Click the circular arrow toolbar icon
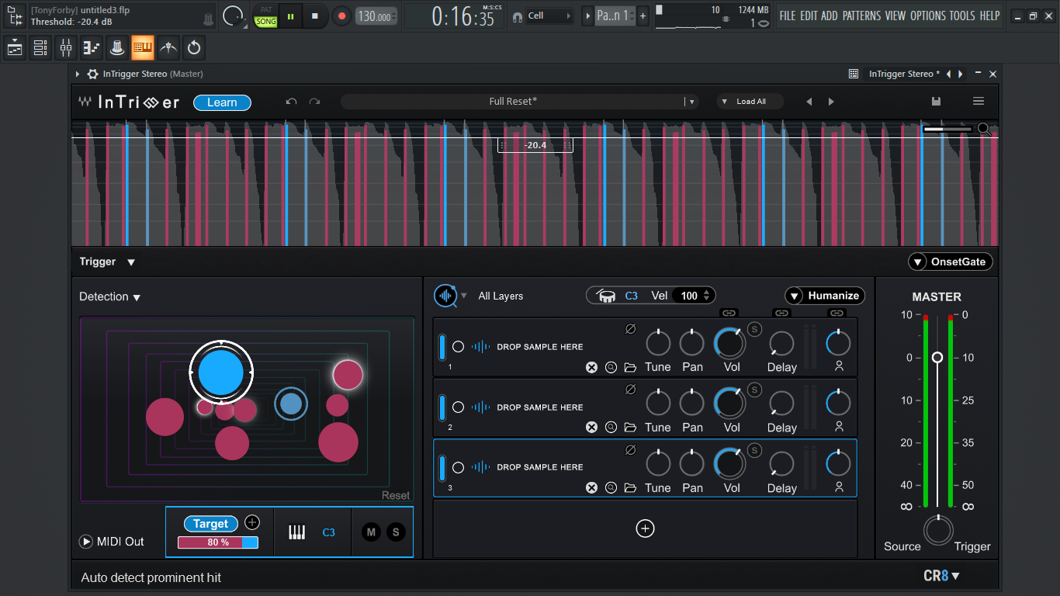 194,48
